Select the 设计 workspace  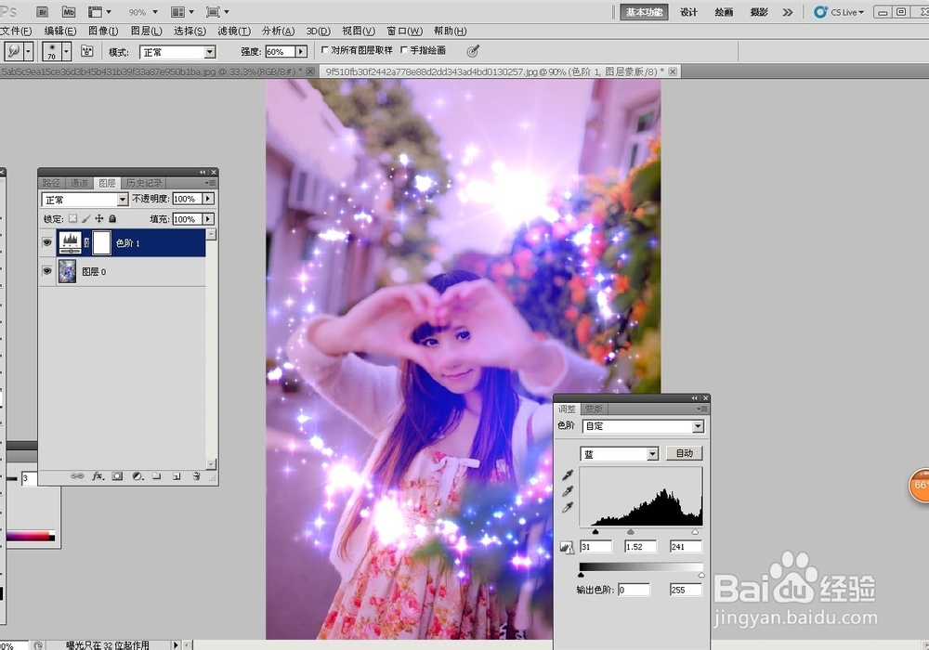pos(688,12)
